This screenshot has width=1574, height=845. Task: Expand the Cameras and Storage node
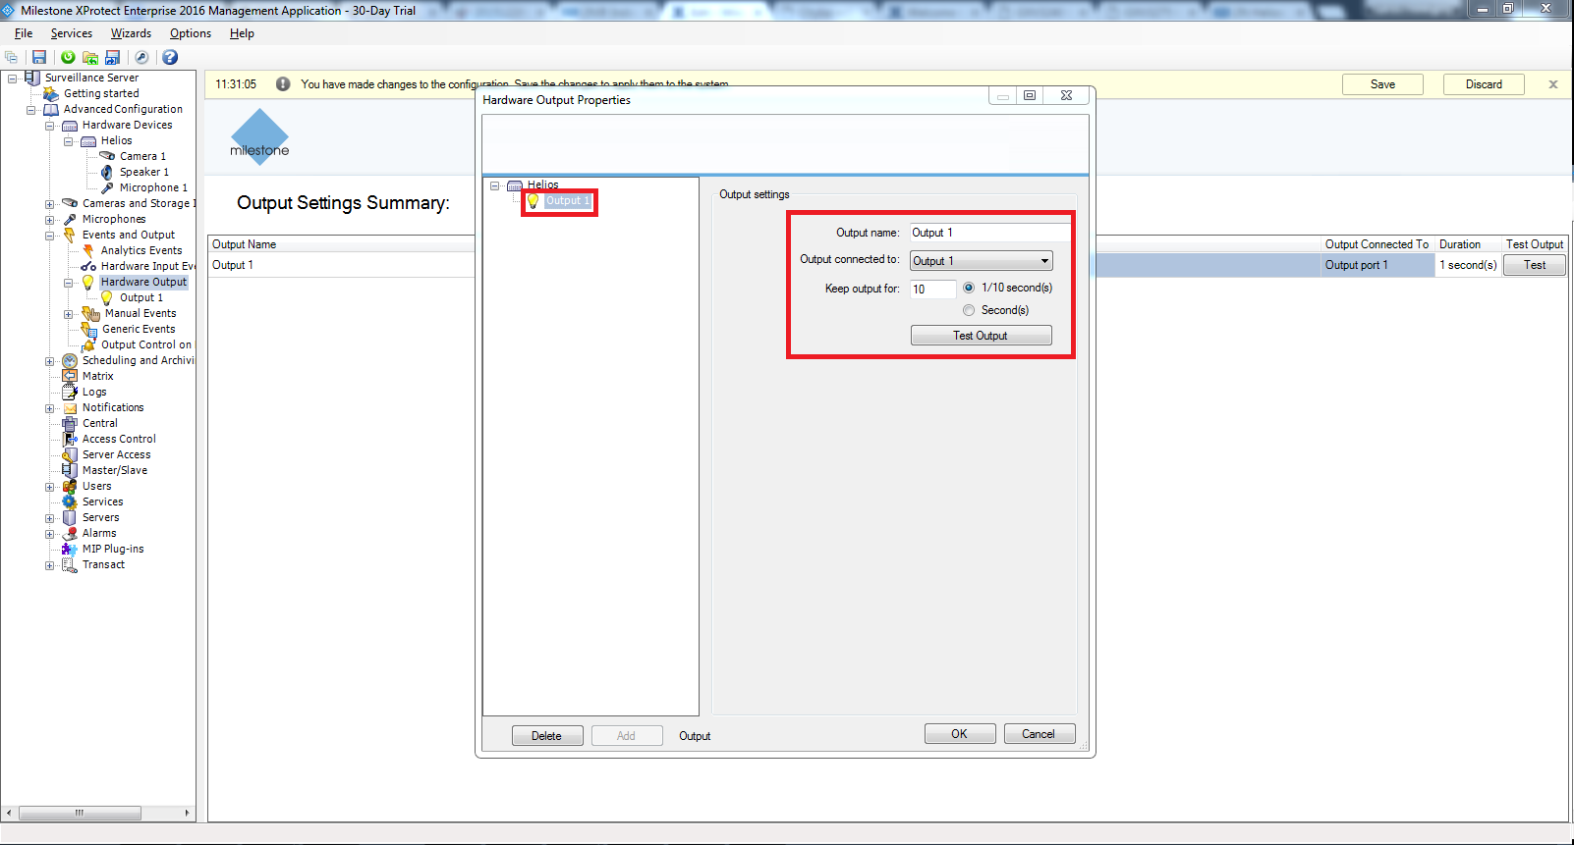[50, 204]
